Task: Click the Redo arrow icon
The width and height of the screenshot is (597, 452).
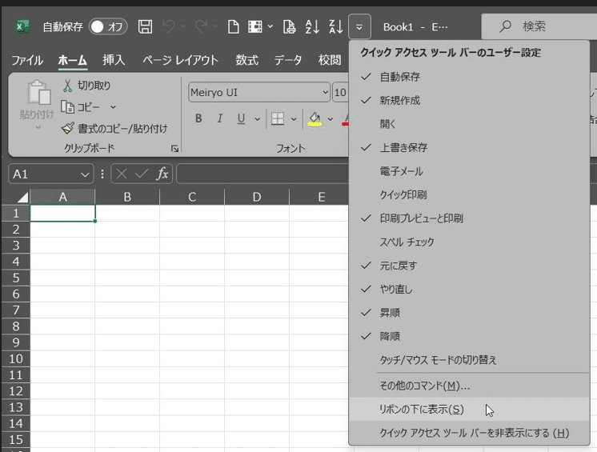Action: coord(201,26)
